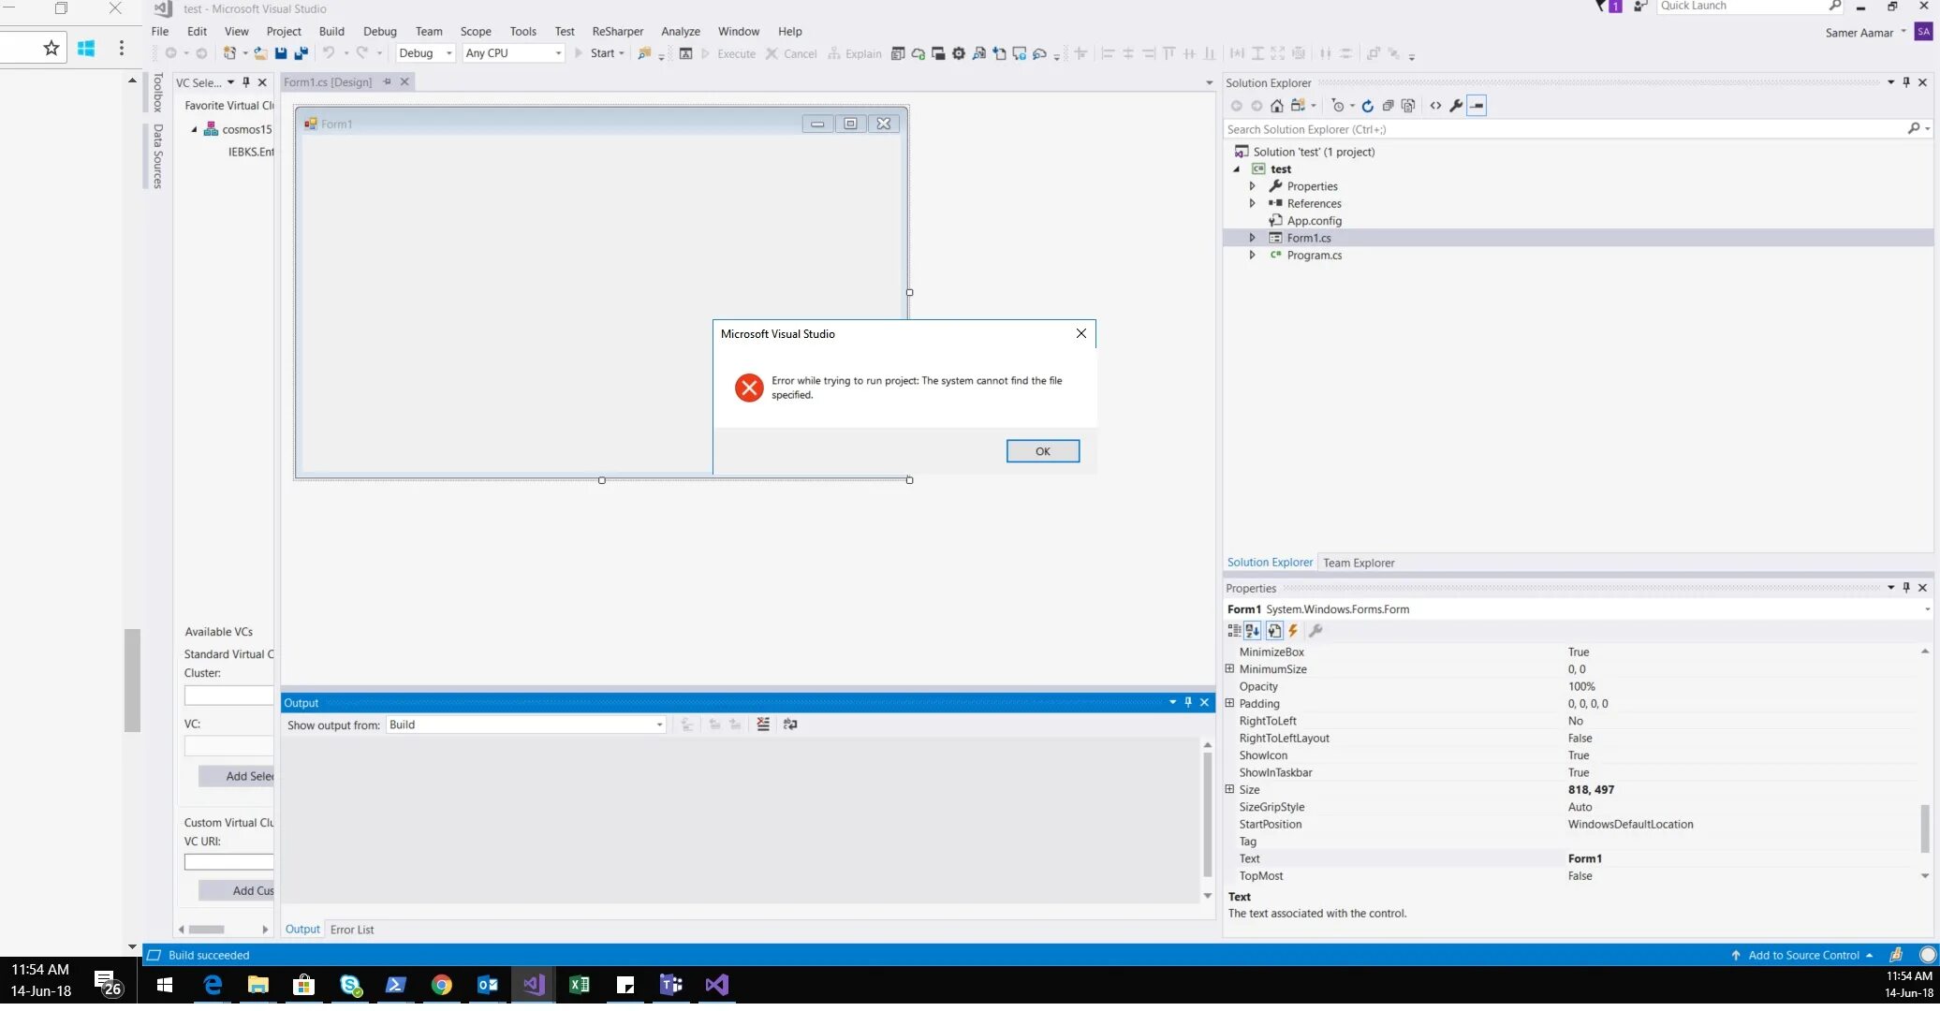Pin the Form1.cs [Design] tab
Viewport: 1940px width, 1011px height.
click(387, 82)
